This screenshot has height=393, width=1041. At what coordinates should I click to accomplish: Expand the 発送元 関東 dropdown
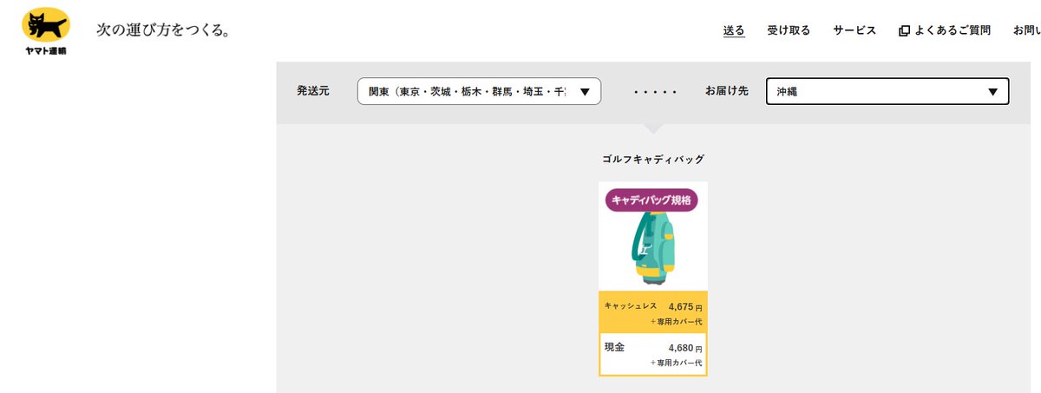tap(479, 91)
